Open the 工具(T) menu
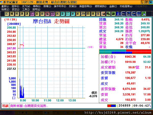The height and width of the screenshot is (115, 153). pos(26,9)
